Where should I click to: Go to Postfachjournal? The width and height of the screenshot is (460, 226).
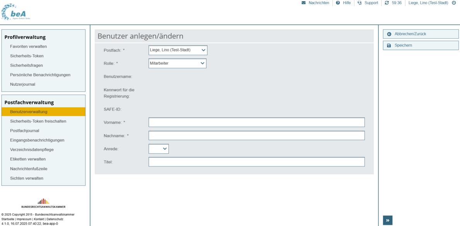(24, 131)
